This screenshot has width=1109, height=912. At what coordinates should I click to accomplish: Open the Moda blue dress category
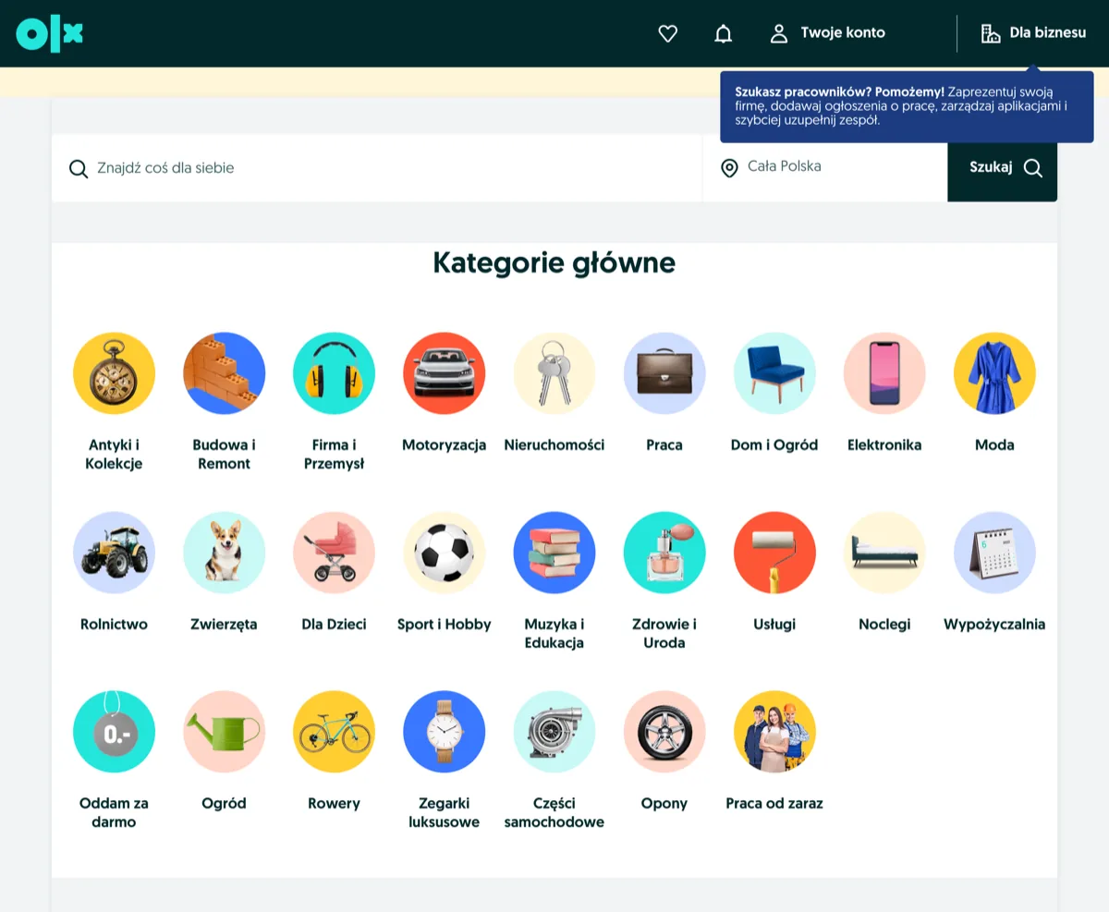pos(994,373)
